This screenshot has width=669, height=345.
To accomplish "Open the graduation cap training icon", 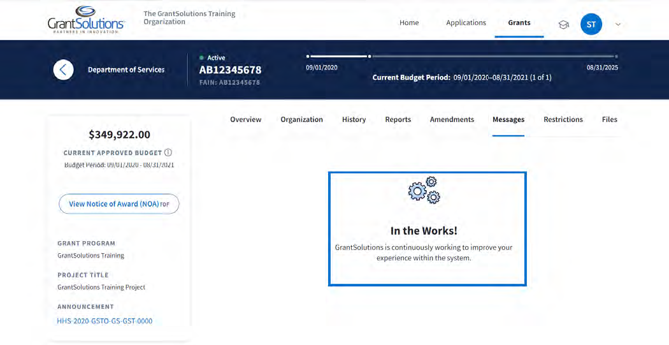I will click(x=563, y=25).
